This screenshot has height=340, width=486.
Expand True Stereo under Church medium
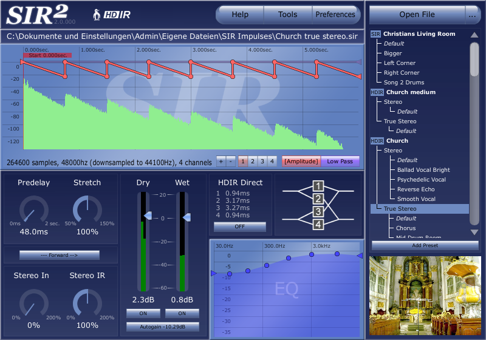click(x=400, y=121)
